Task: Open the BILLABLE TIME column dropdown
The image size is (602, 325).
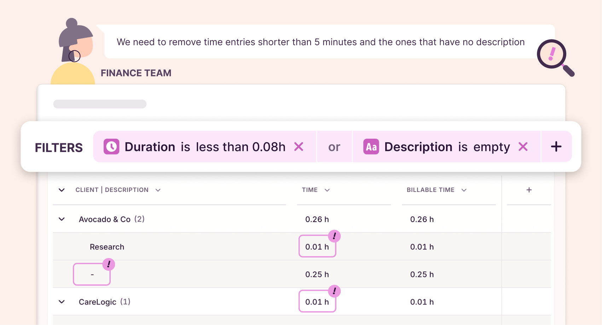Action: (464, 190)
